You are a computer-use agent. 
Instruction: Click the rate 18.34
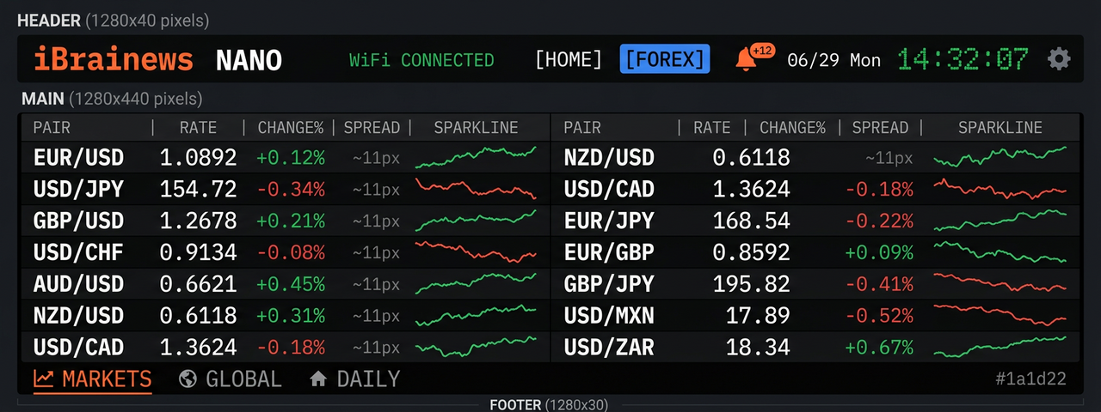tap(758, 348)
